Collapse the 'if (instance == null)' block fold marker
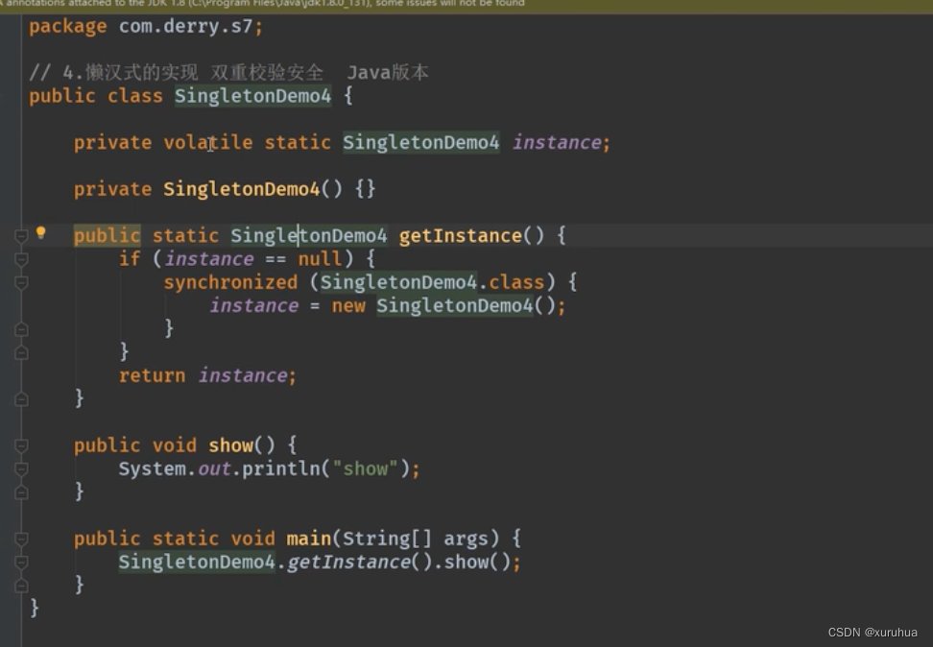Screen dimensions: 933x647 click(21, 259)
